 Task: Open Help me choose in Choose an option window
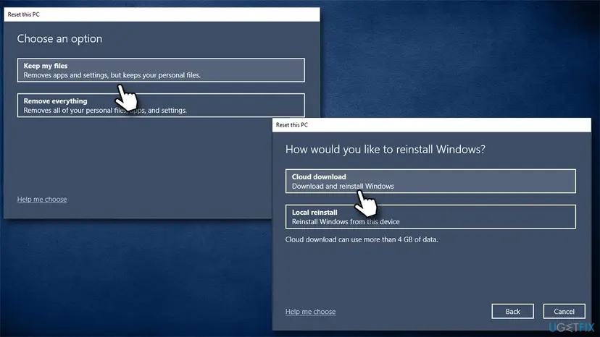(42, 199)
